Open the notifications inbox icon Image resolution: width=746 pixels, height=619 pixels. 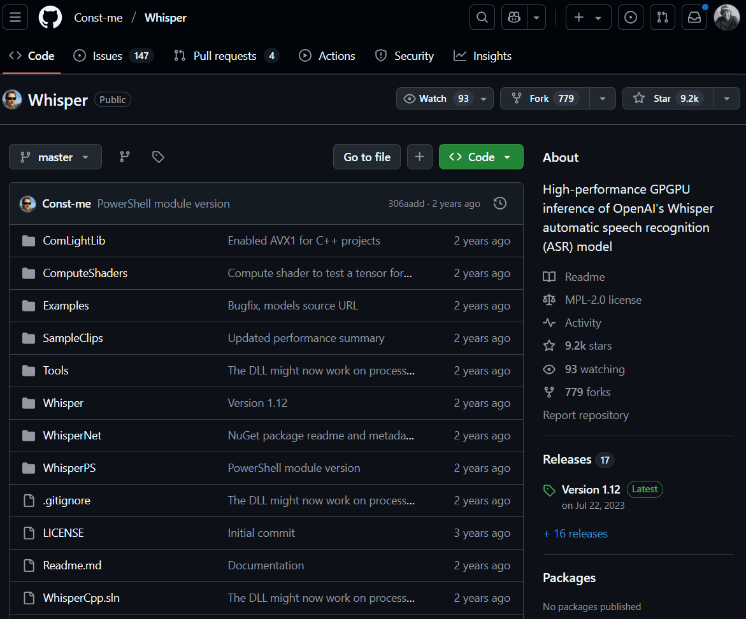(694, 17)
